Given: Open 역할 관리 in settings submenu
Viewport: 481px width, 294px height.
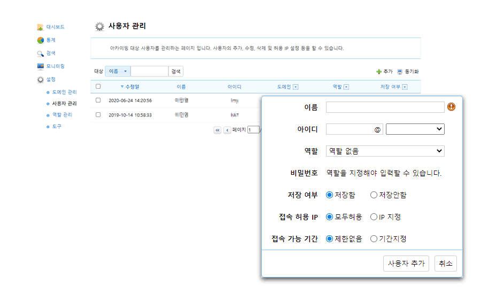Looking at the screenshot, I should [x=61, y=115].
